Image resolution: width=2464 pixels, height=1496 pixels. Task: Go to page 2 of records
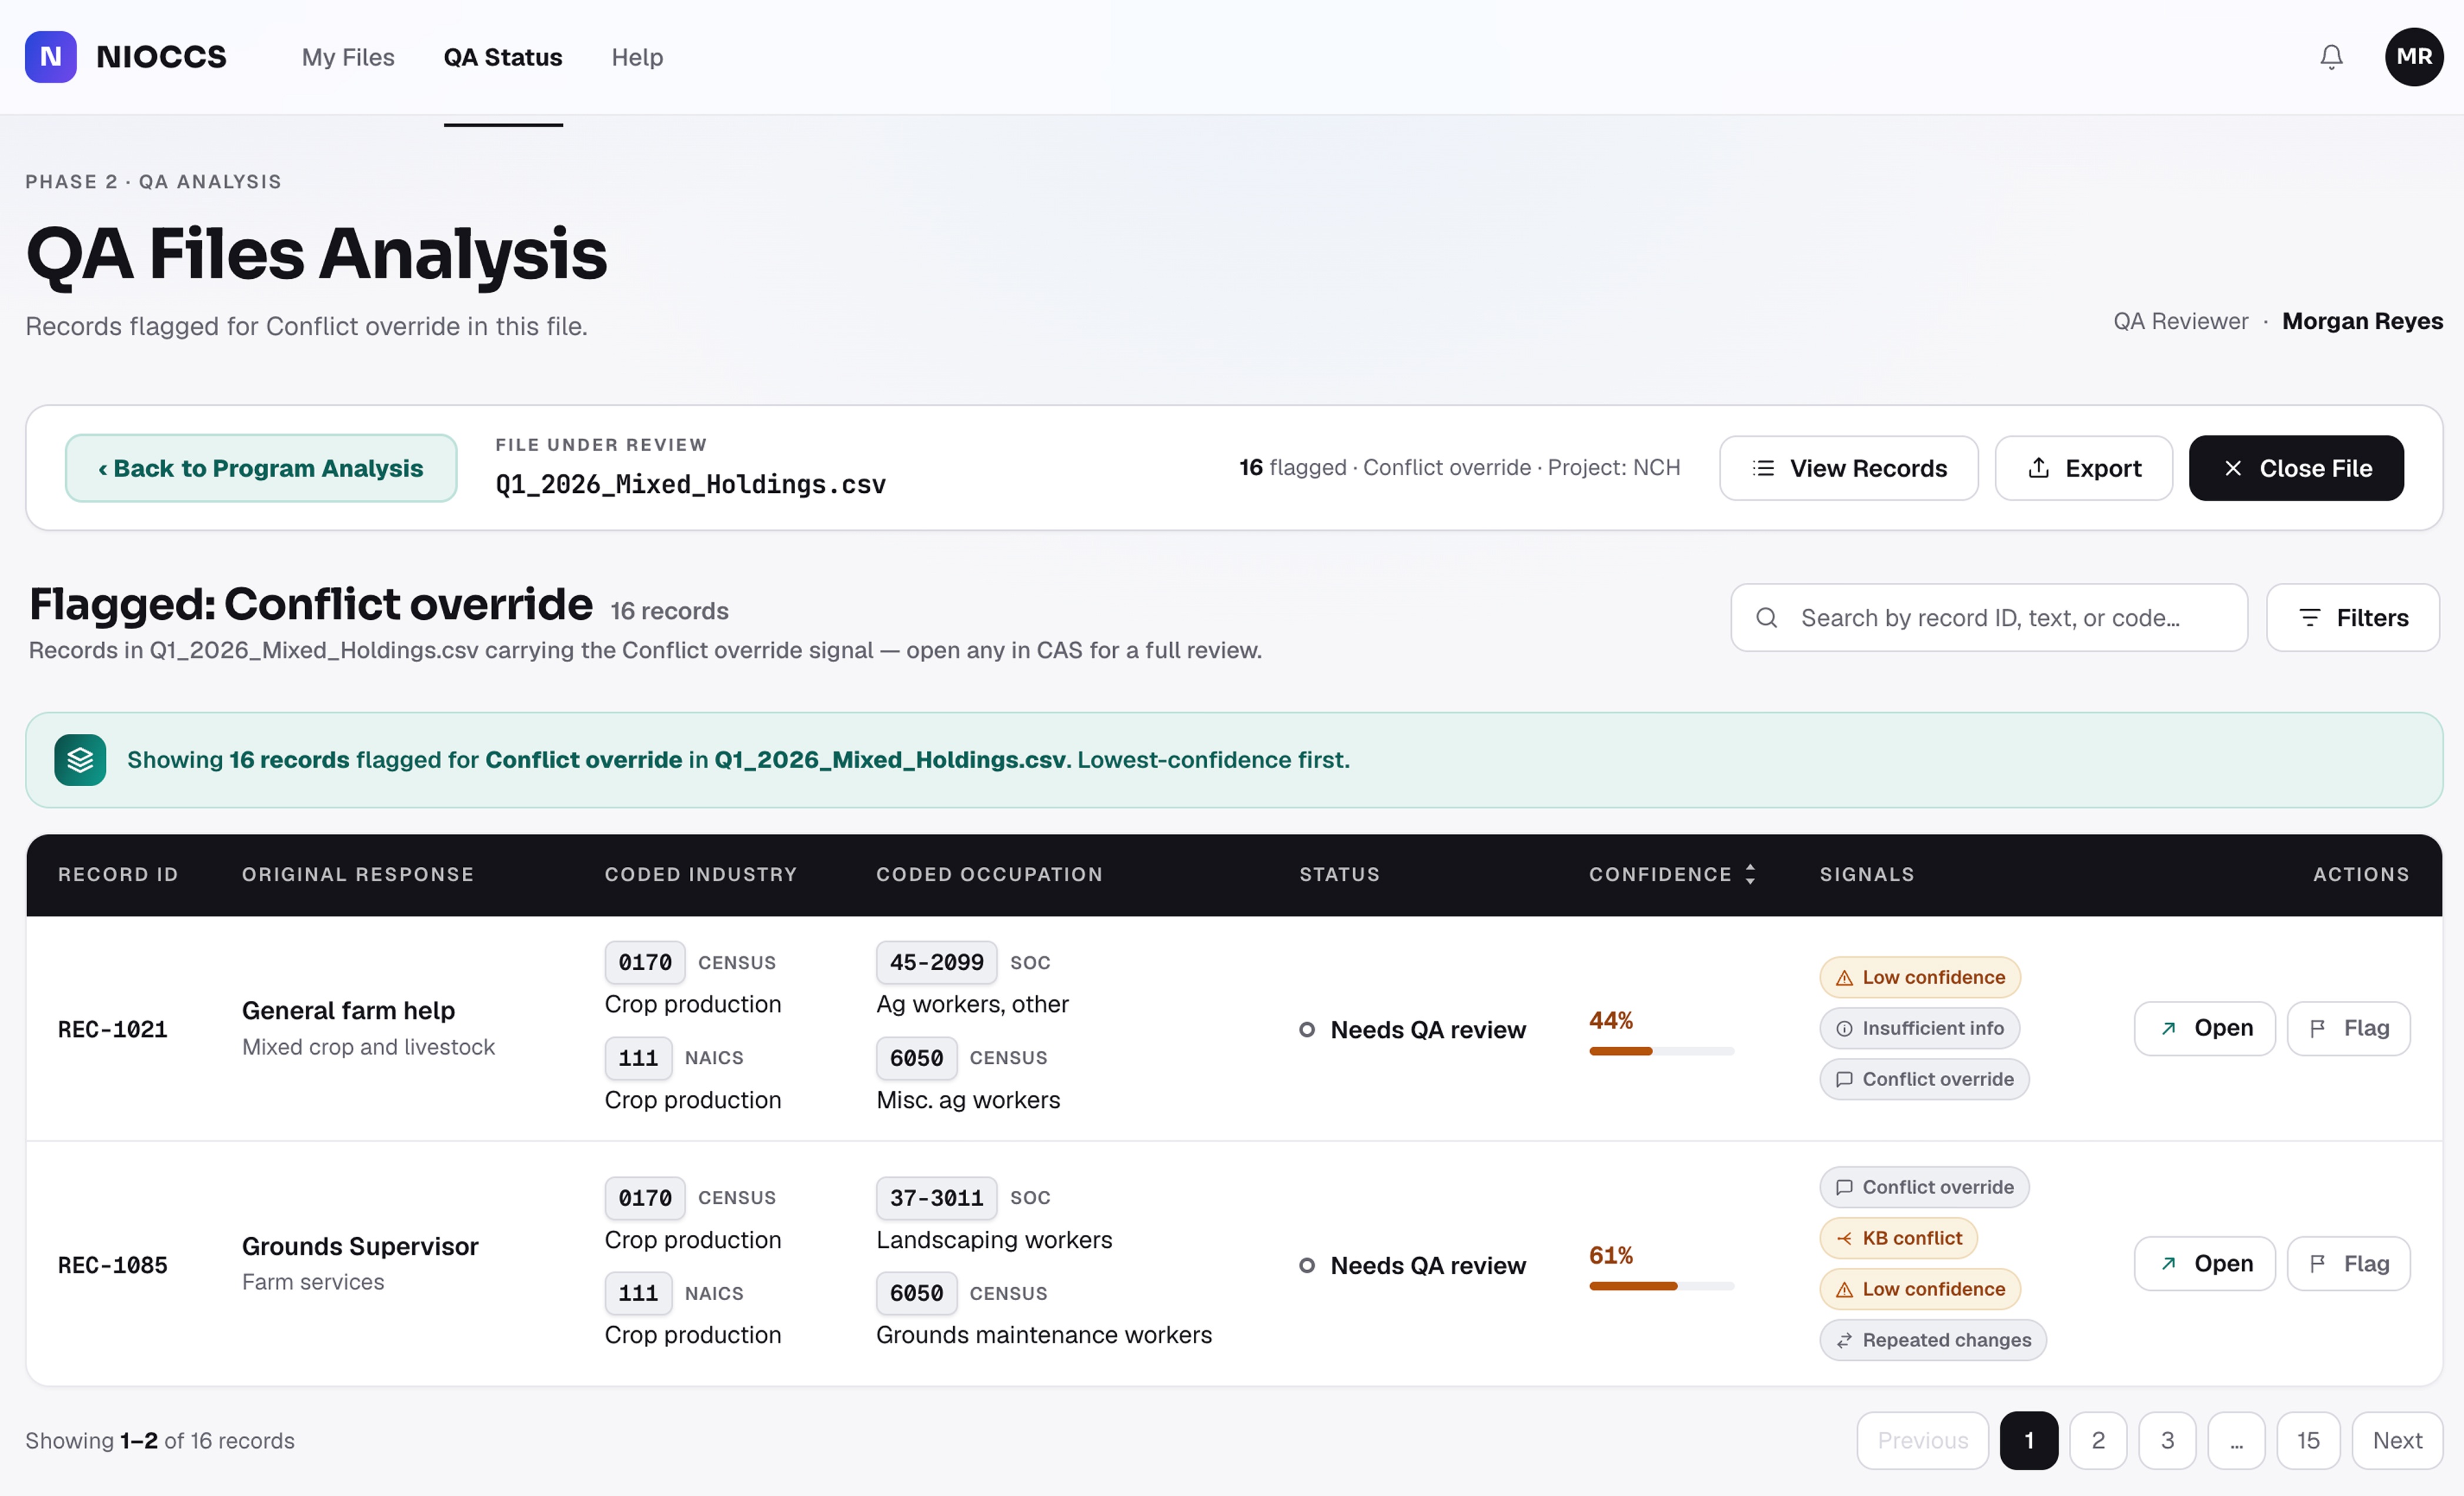pos(2097,1440)
